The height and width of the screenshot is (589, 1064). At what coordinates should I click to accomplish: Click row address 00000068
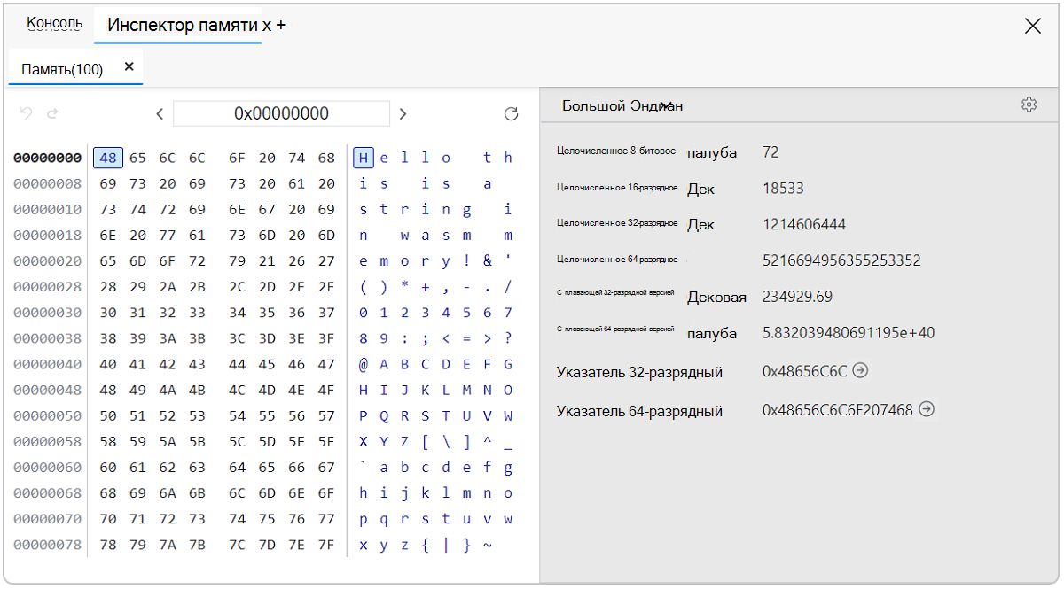48,493
